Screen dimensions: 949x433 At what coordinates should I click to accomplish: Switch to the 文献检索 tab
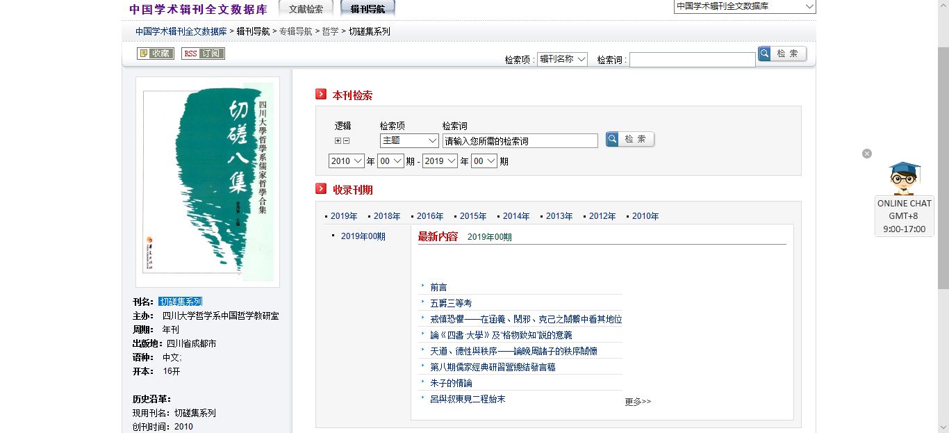pos(306,9)
